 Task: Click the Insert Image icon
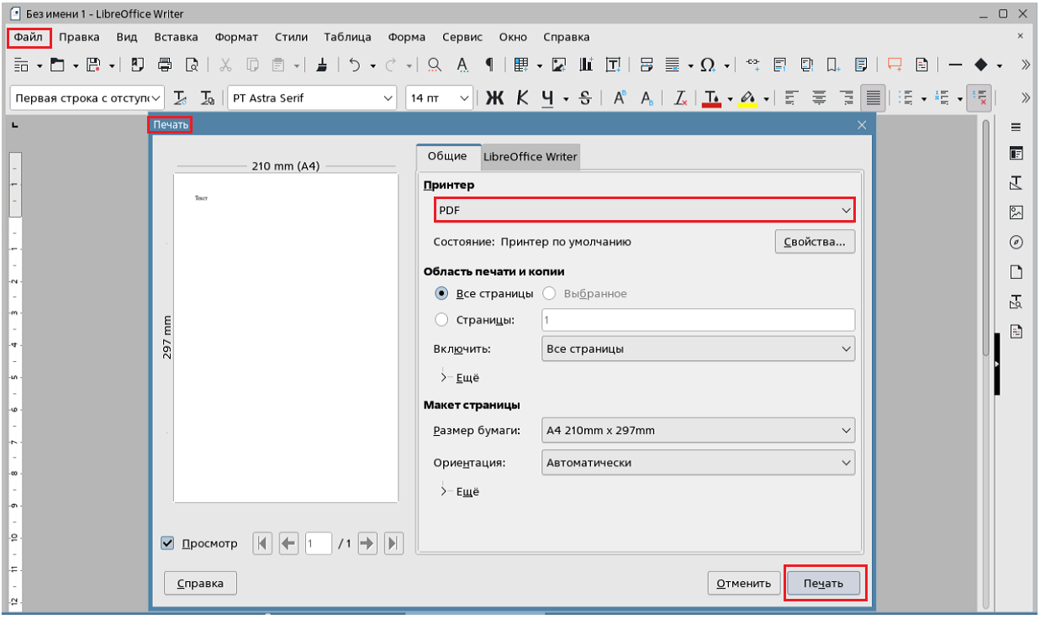pyautogui.click(x=559, y=65)
